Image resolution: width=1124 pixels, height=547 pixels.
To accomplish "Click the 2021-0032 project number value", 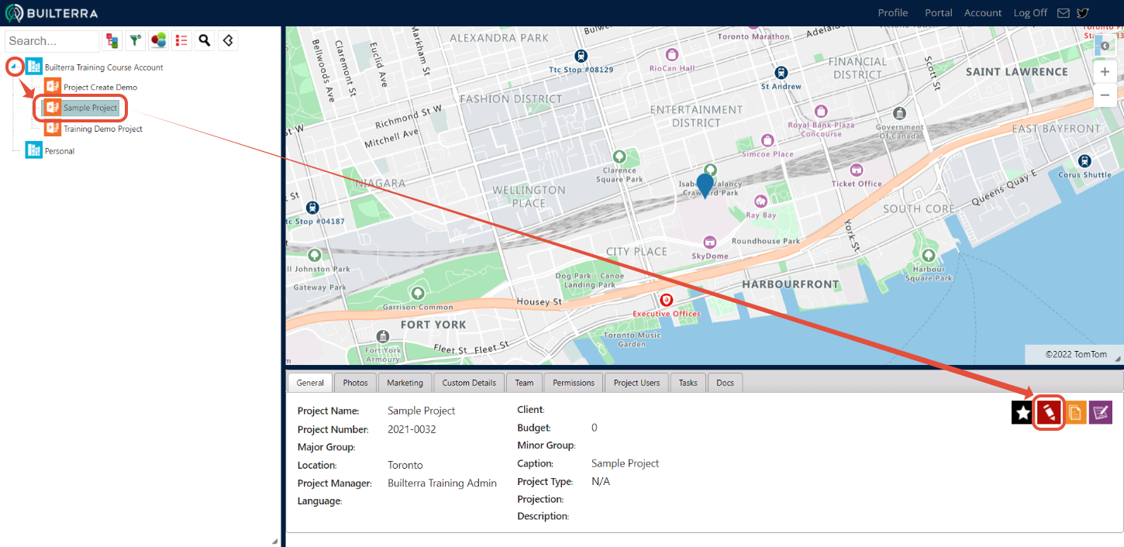I will pyautogui.click(x=412, y=429).
